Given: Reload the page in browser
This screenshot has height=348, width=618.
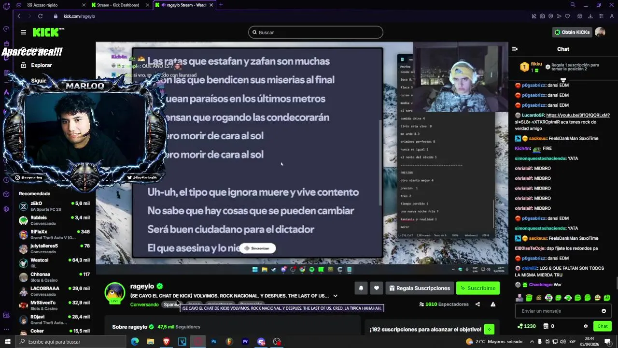Looking at the screenshot, I should pos(40,16).
